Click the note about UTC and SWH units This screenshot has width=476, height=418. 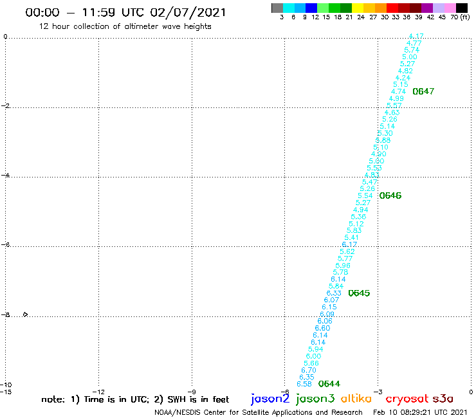(135, 399)
